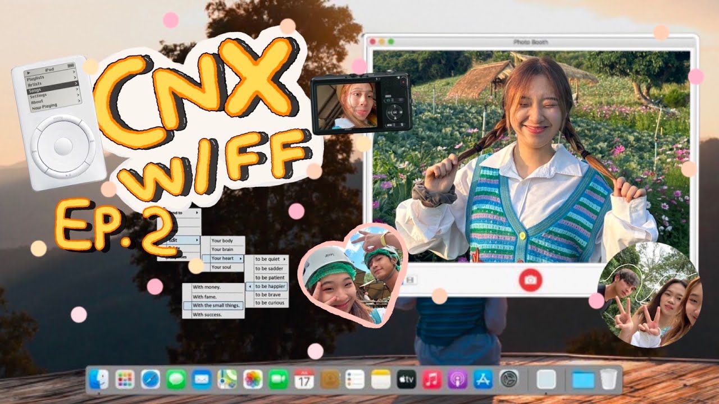Open Maps from the dock
This screenshot has width=719, height=404.
point(227,380)
